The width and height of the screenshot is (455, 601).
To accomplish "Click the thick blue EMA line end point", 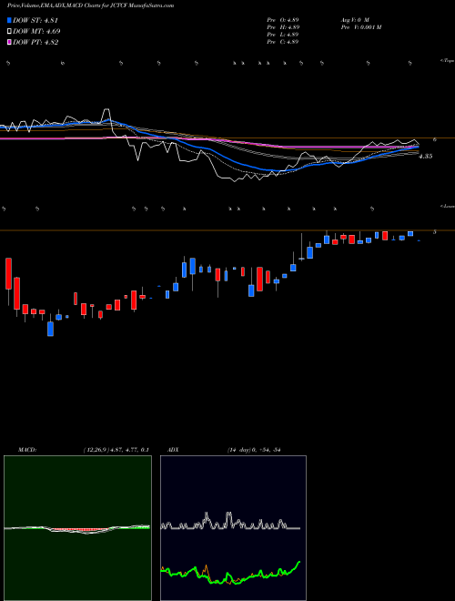I will pos(418,147).
